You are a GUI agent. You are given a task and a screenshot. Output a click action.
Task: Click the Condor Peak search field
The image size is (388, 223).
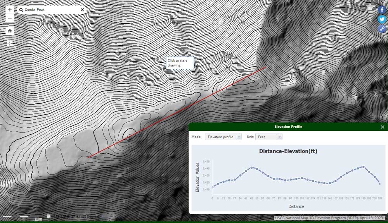[x=51, y=10]
